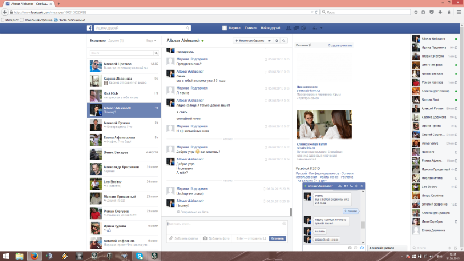This screenshot has width=464, height=261.
Task: Open chat sidebar settings gear icon
Action: point(449,248)
